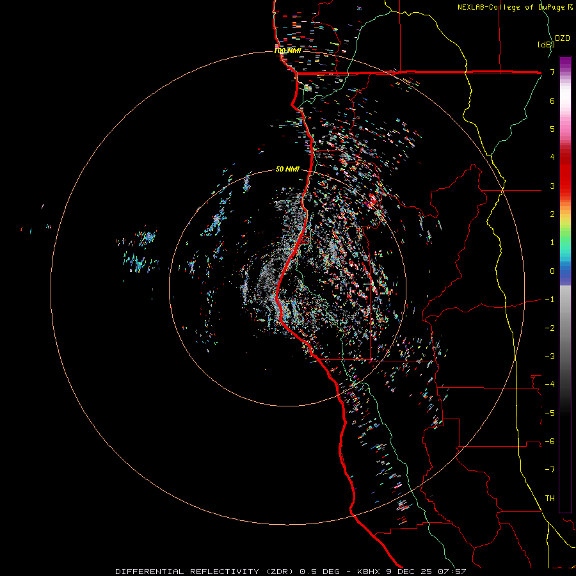
Task: Select the 2 tick label on the scale
Action: (552, 214)
